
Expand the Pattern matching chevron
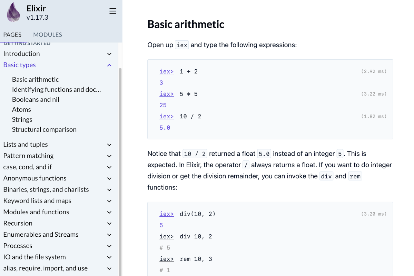pos(109,156)
